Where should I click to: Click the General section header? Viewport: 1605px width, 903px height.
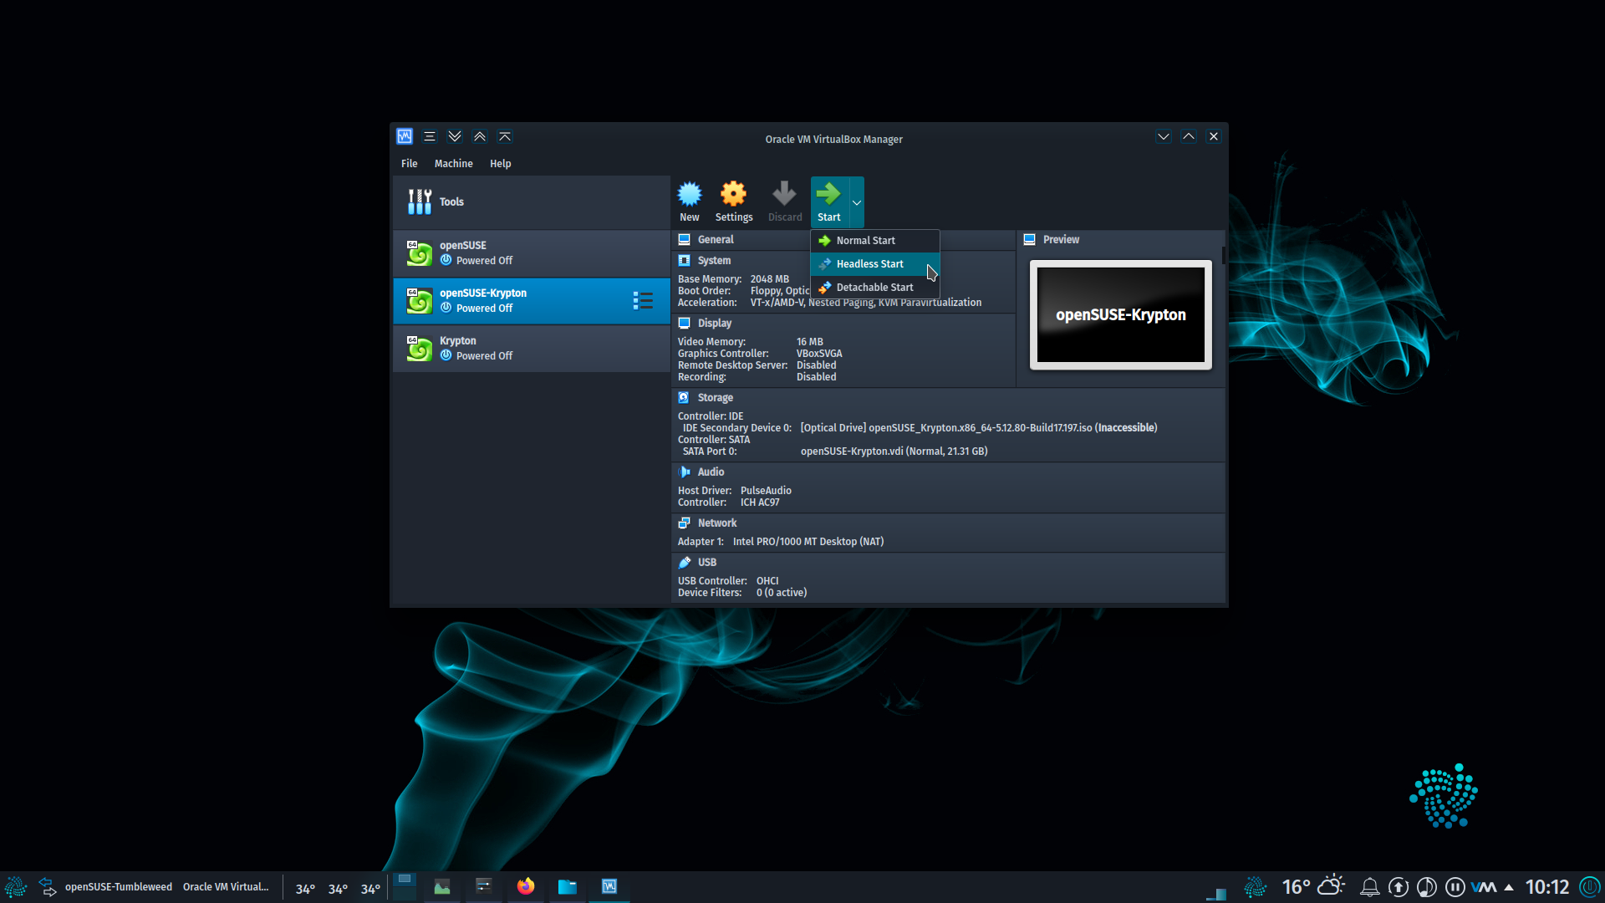tap(716, 240)
